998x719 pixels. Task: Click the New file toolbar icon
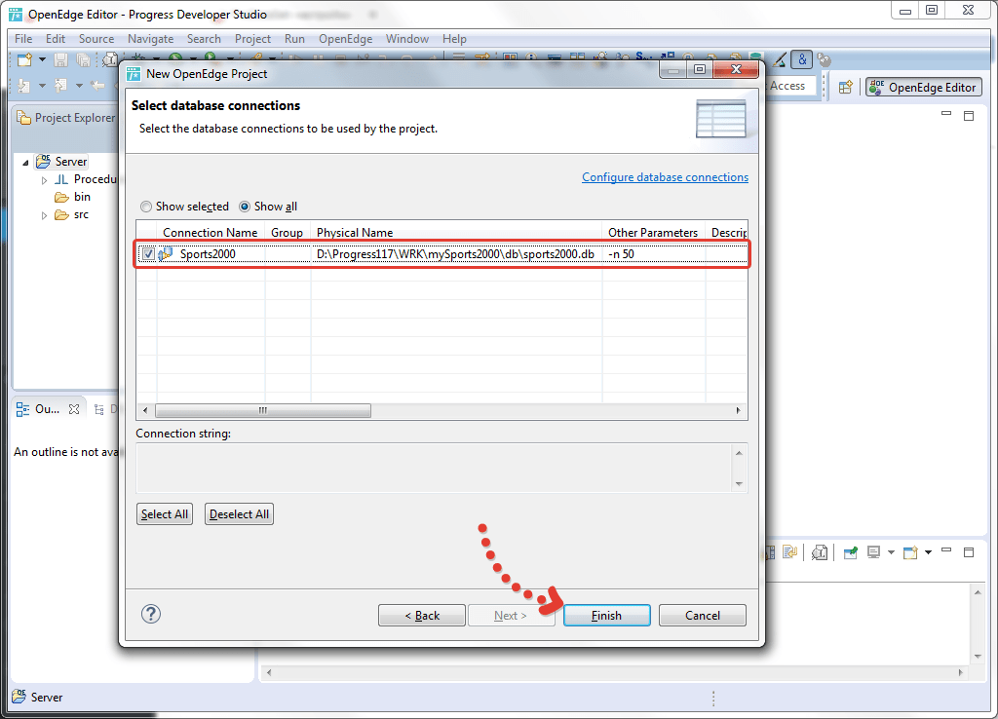tap(24, 59)
